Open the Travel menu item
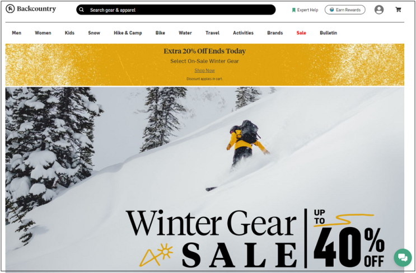Viewport: 416px width, 273px height. click(213, 33)
